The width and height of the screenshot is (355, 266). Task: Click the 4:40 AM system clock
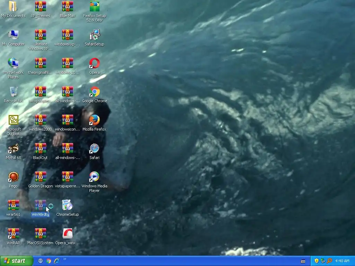click(x=342, y=261)
